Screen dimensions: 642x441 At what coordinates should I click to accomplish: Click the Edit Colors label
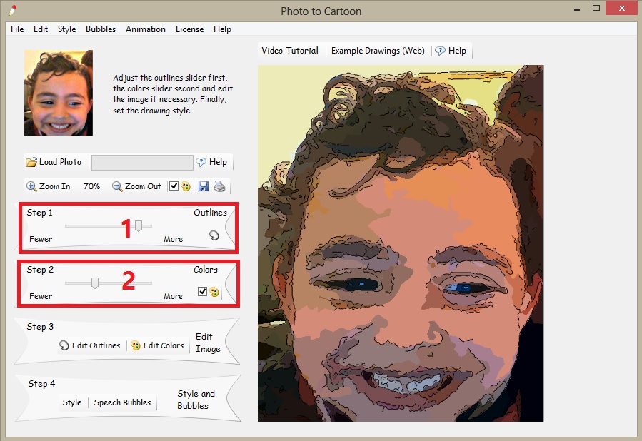coord(164,345)
